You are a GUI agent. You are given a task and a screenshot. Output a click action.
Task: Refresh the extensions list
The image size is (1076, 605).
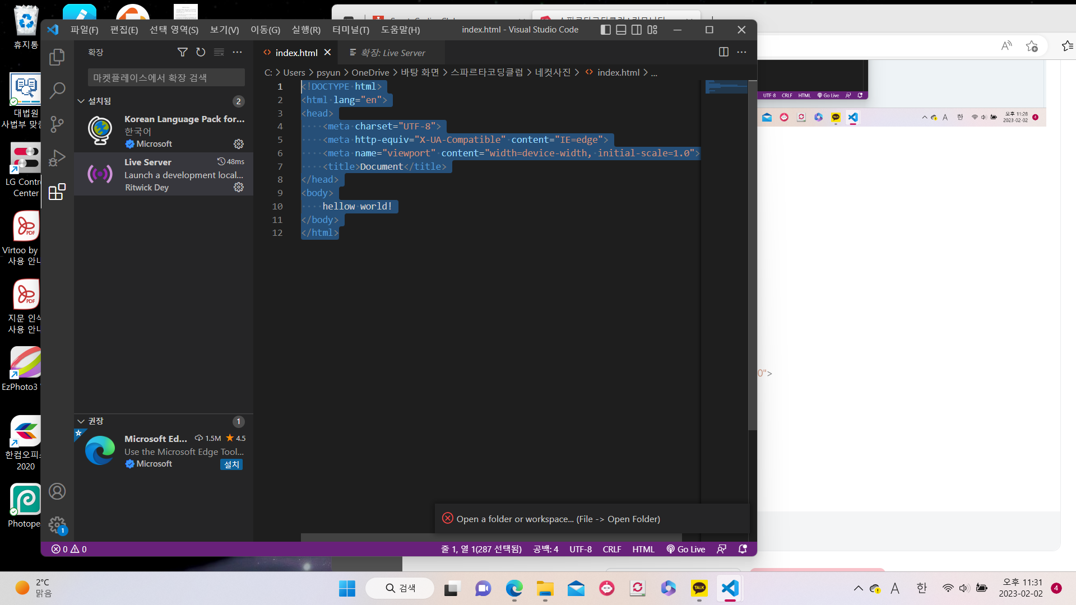click(x=201, y=52)
